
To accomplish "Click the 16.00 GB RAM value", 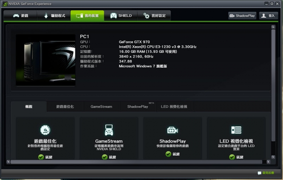I will click(x=148, y=52).
